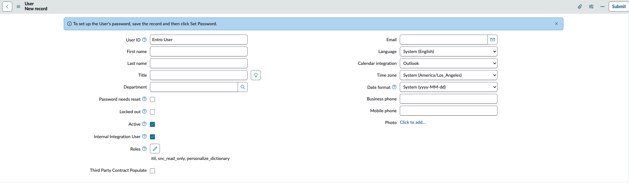Click into the Email field

(x=444, y=40)
